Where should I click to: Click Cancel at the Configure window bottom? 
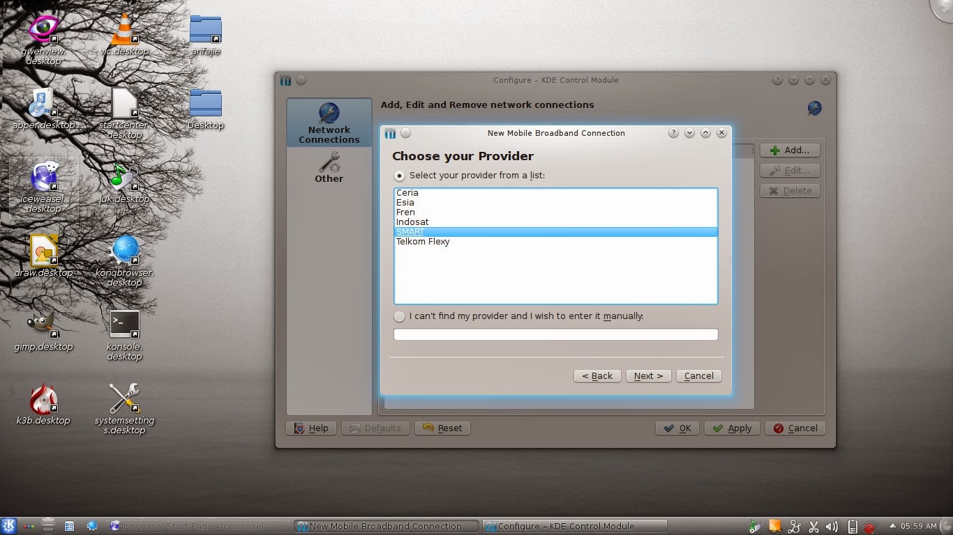(795, 428)
